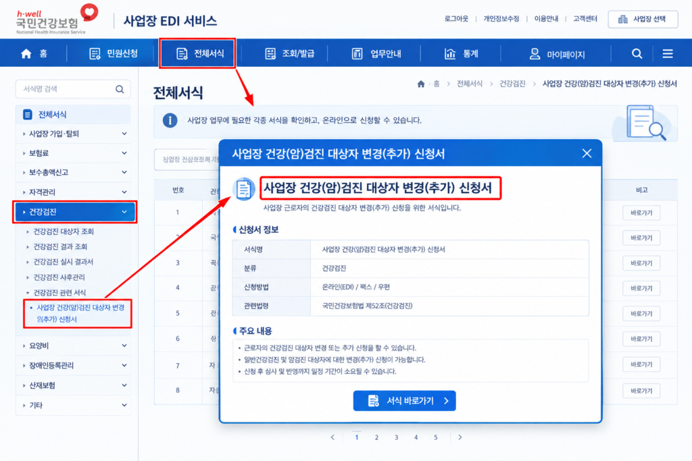Click the home icon in navigation bar
This screenshot has width=692, height=461.
(26, 54)
